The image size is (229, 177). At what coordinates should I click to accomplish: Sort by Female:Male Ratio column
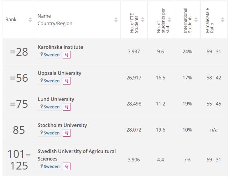tap(223, 20)
